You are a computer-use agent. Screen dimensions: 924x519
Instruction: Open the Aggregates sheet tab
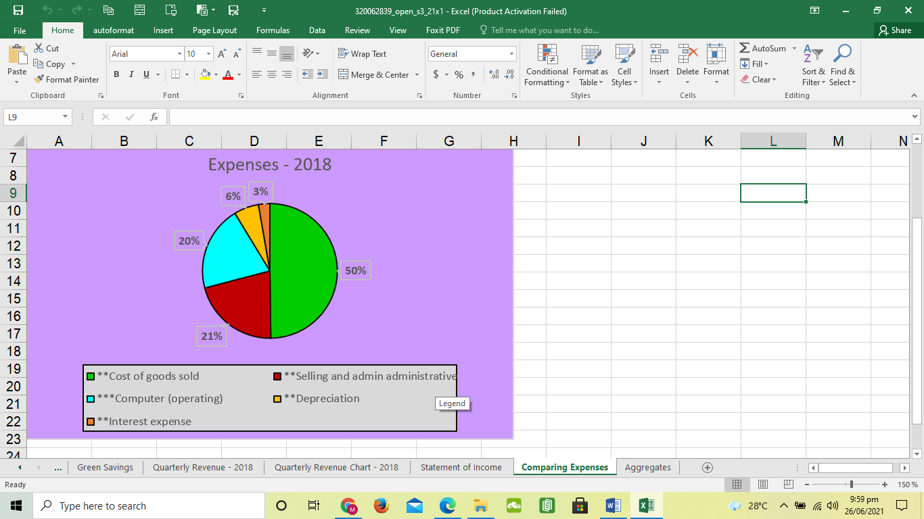coord(647,467)
